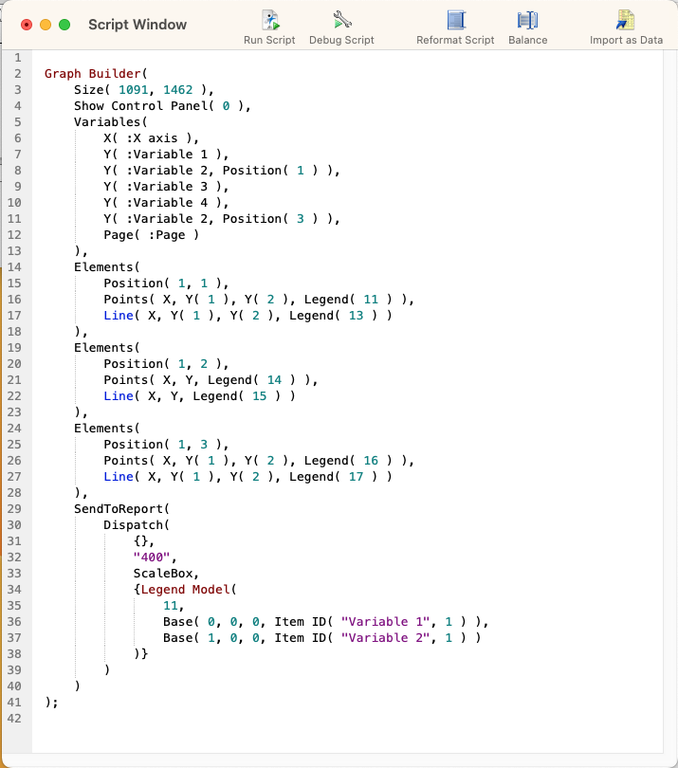Click the 'Graph Builder(' text on line 2
The image size is (678, 768).
(x=96, y=73)
